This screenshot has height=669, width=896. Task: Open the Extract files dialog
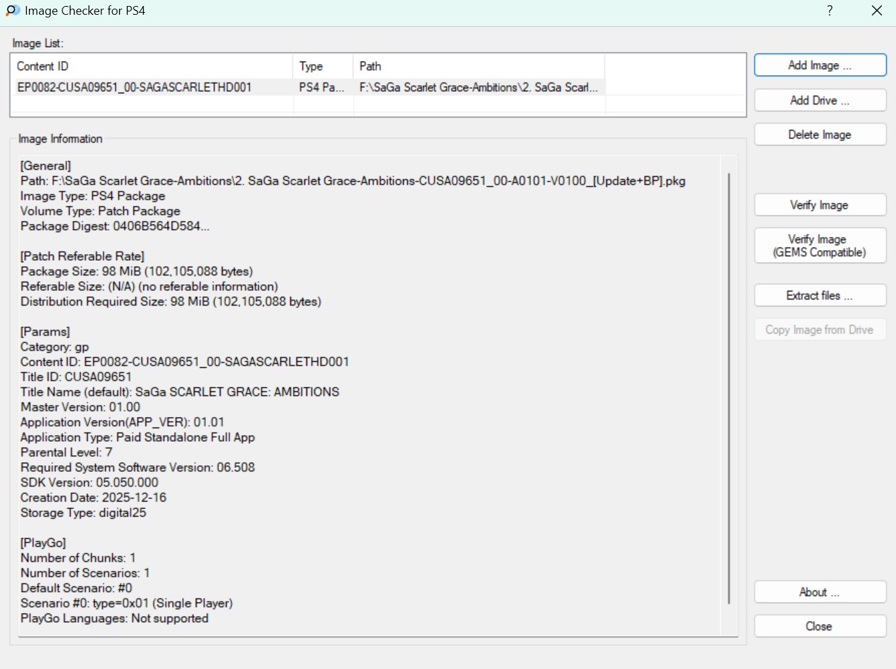(x=820, y=296)
